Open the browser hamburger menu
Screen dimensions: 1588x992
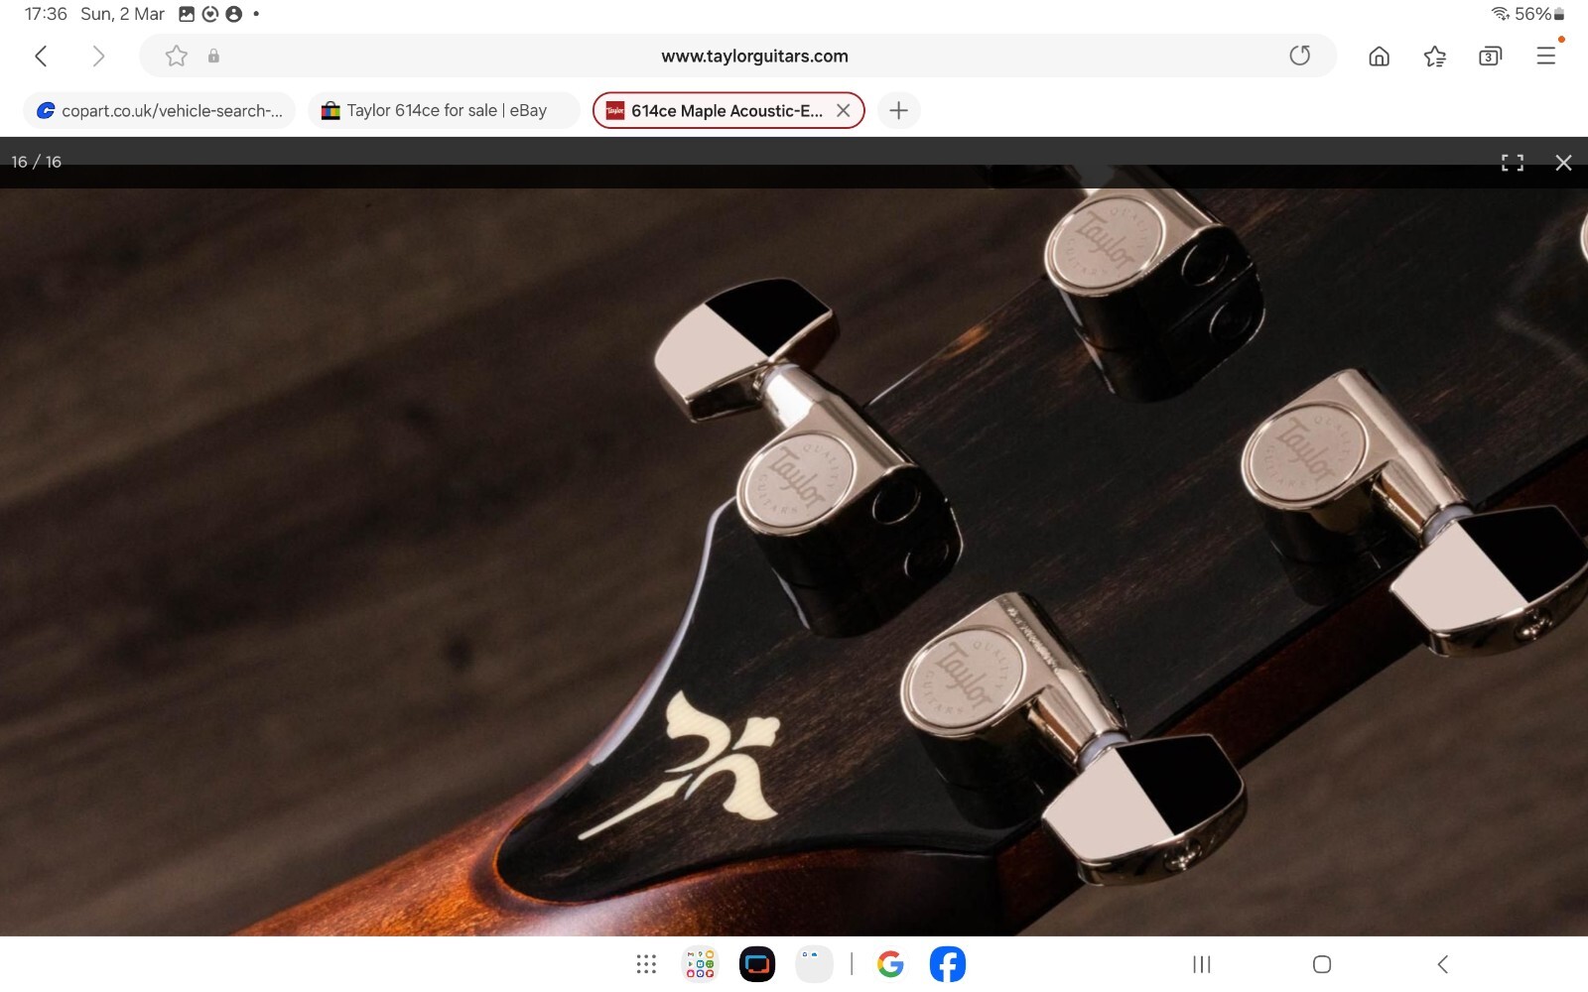click(1546, 56)
